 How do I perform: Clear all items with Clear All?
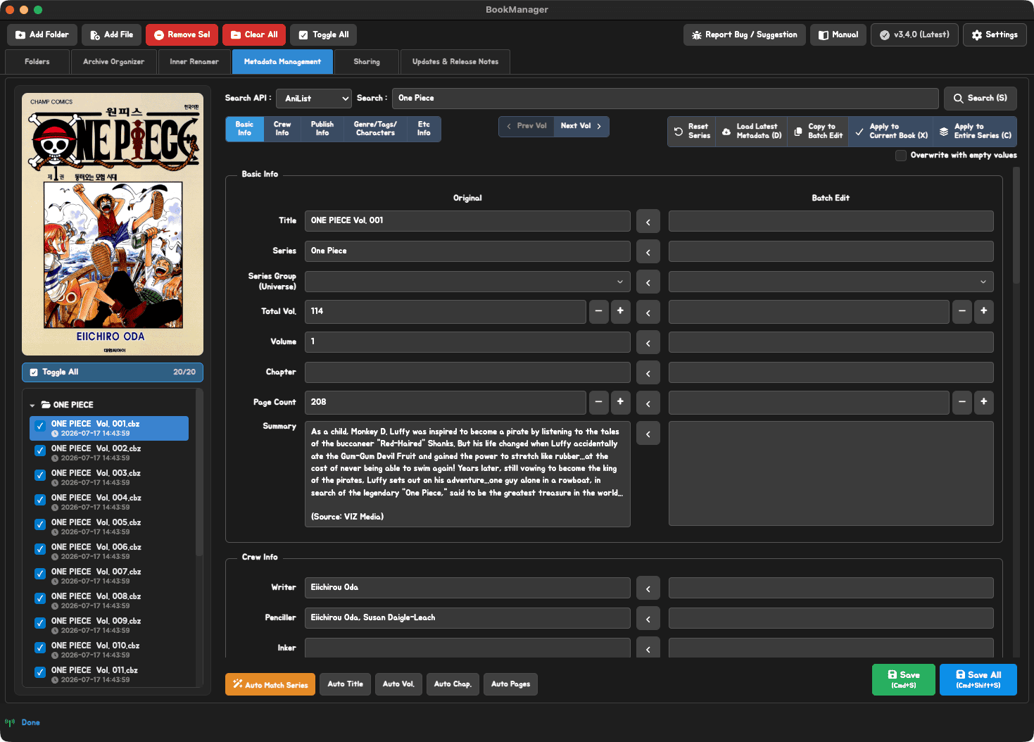coord(254,34)
